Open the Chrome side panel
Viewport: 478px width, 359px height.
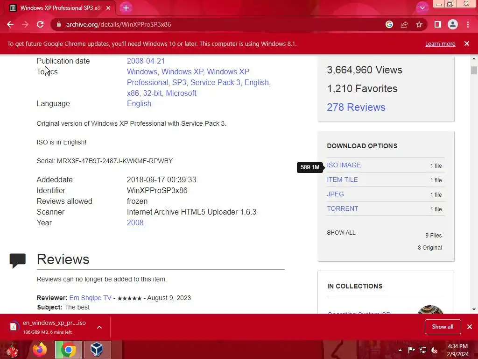point(438,24)
